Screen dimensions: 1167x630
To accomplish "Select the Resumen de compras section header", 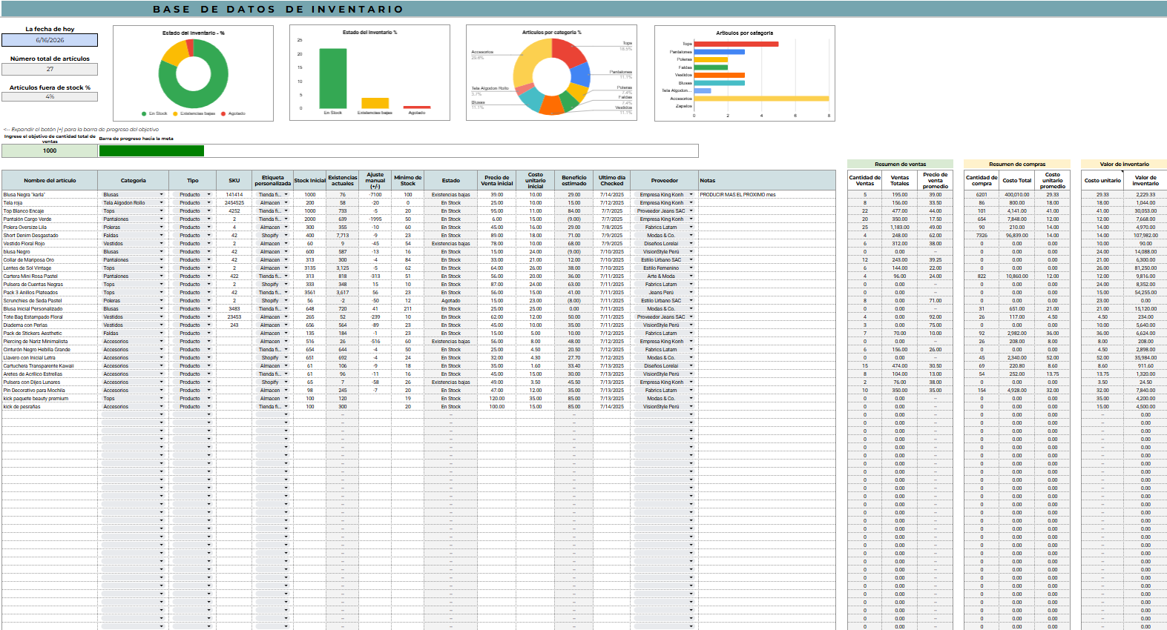I will click(x=1017, y=164).
